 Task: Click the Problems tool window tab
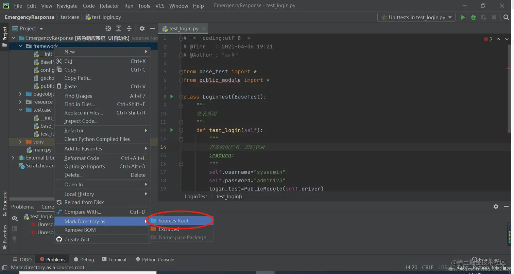coord(52,259)
